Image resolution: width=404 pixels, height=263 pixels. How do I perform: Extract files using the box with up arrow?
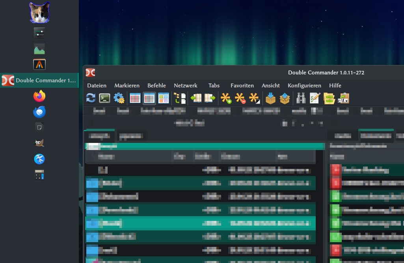point(285,98)
